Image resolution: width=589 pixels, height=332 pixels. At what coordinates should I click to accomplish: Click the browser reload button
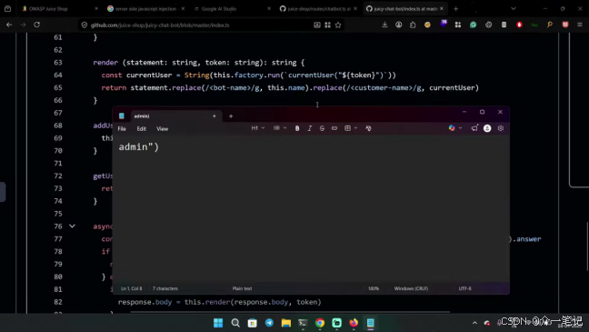(36, 25)
